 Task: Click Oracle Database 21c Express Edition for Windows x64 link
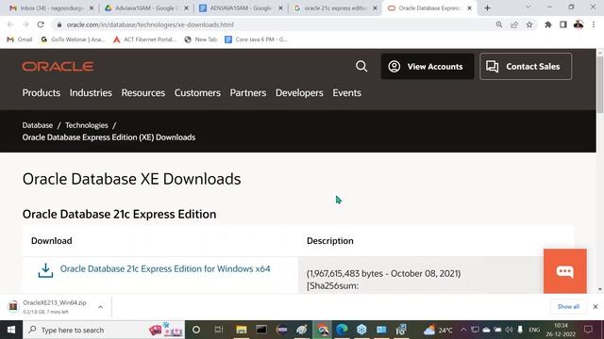coord(165,268)
